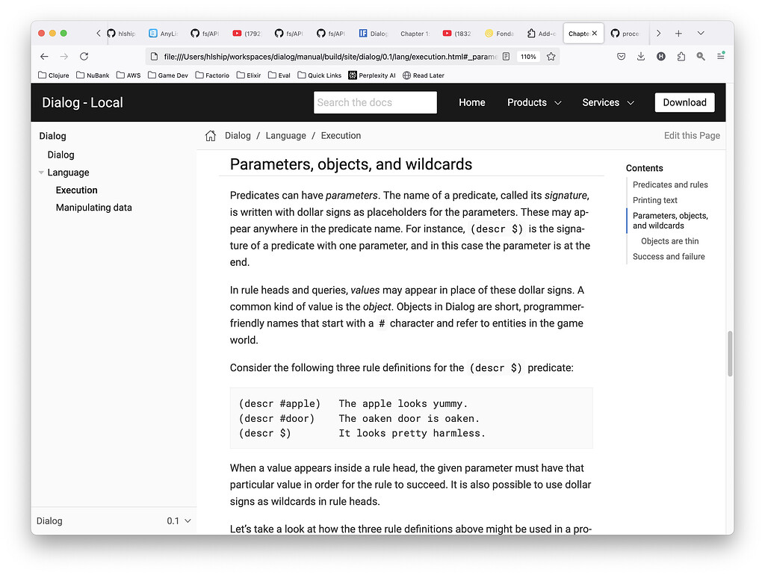Expand the Products navigation dropdown
The image size is (765, 575).
[x=534, y=102]
